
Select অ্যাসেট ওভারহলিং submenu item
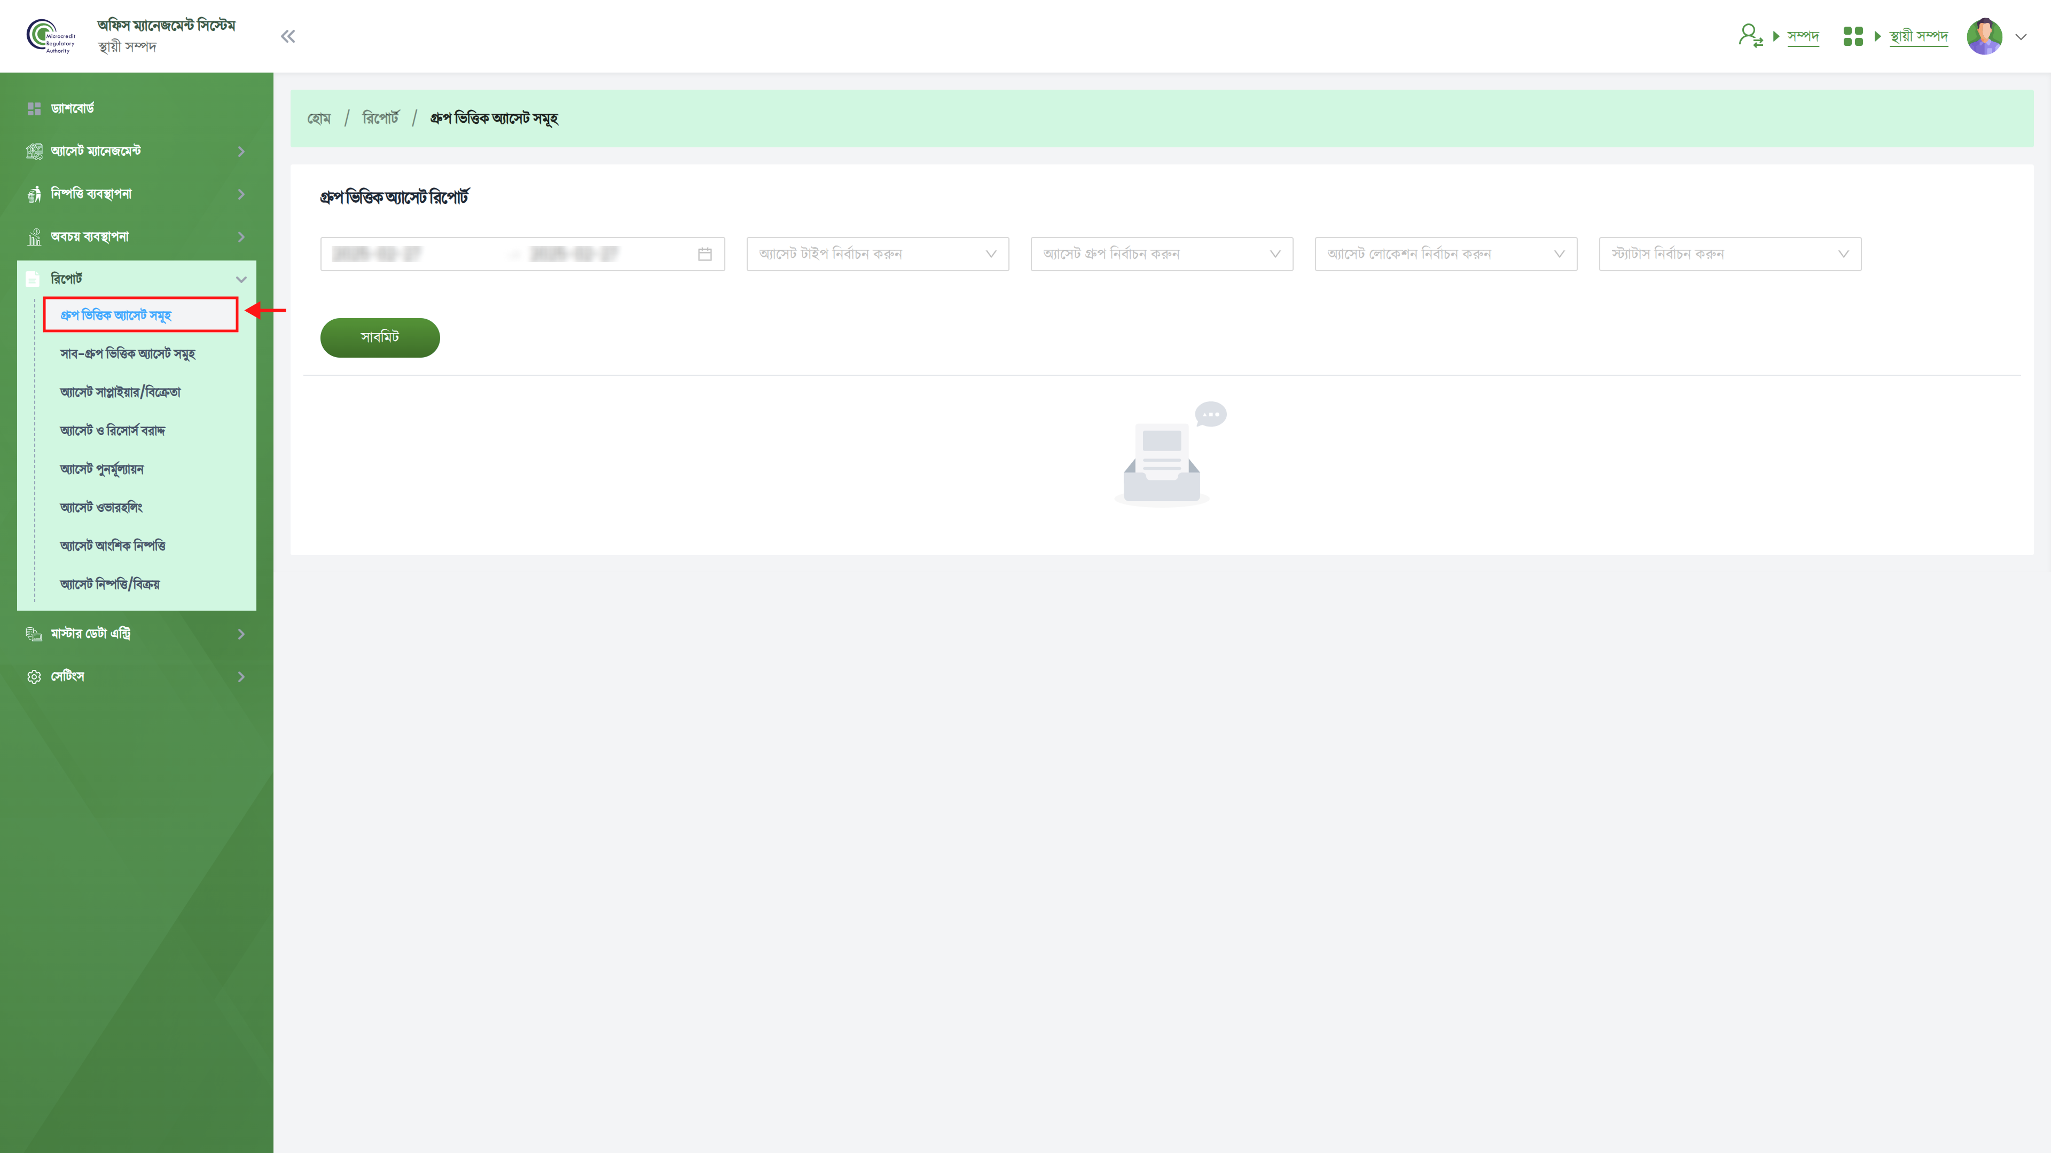point(101,508)
